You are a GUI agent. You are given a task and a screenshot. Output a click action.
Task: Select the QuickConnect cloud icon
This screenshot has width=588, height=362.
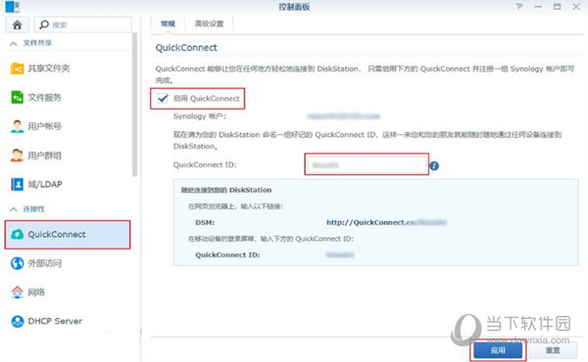tap(18, 235)
